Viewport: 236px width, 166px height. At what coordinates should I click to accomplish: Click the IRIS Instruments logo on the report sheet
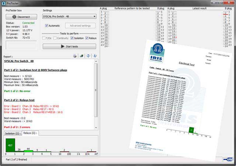point(157,53)
